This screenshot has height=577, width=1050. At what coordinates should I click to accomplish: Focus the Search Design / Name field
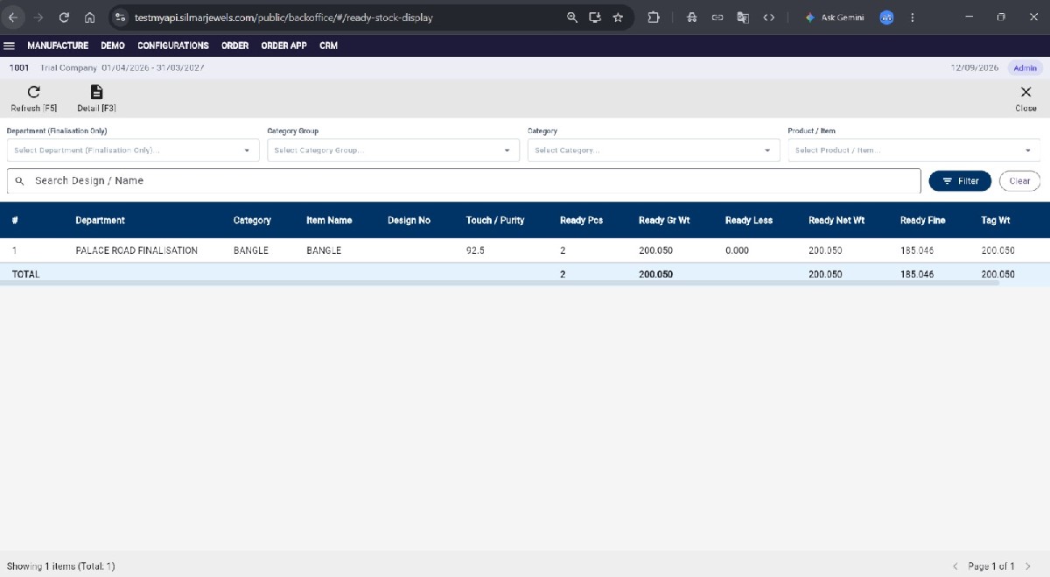pos(464,180)
